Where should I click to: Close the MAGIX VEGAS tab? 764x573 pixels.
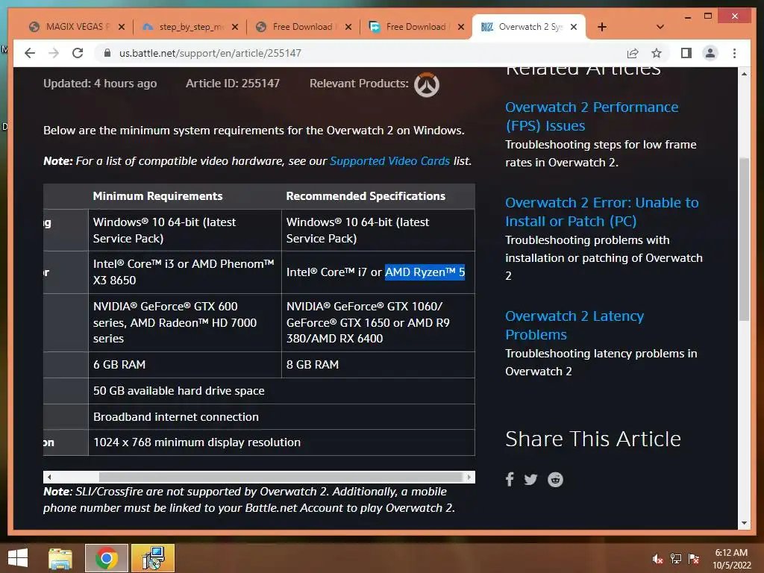[x=122, y=27]
